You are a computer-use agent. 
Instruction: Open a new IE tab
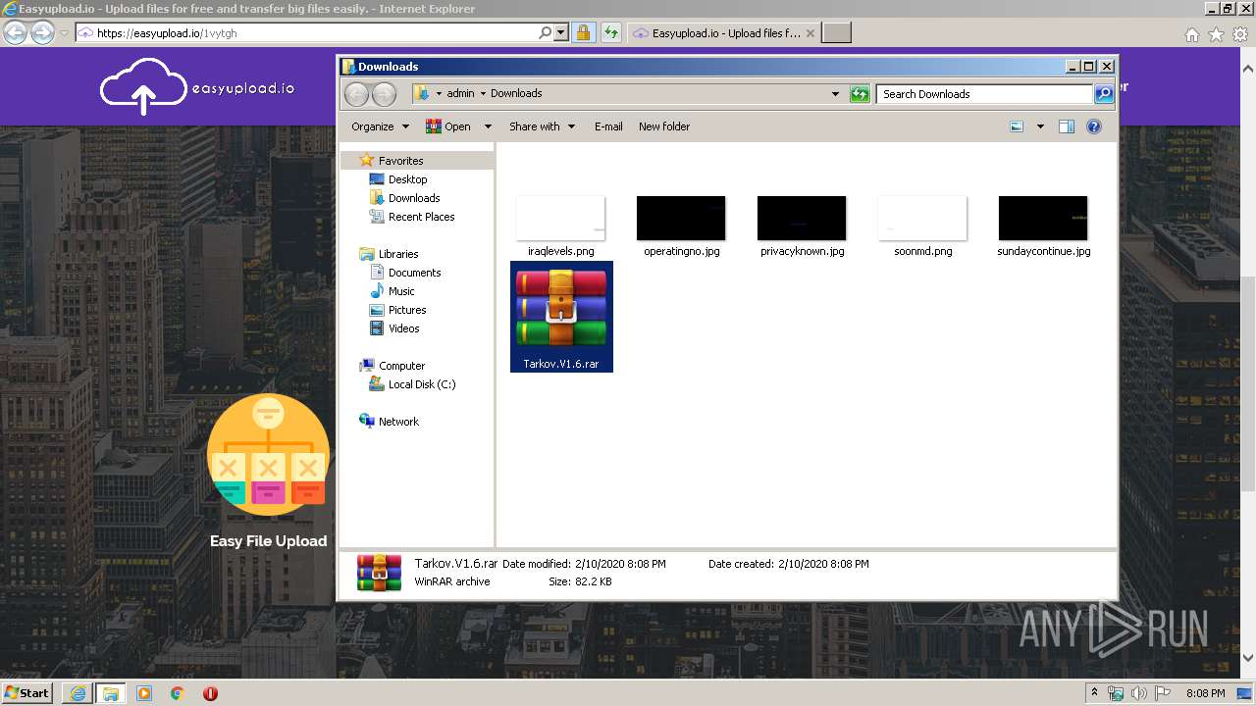pos(836,33)
